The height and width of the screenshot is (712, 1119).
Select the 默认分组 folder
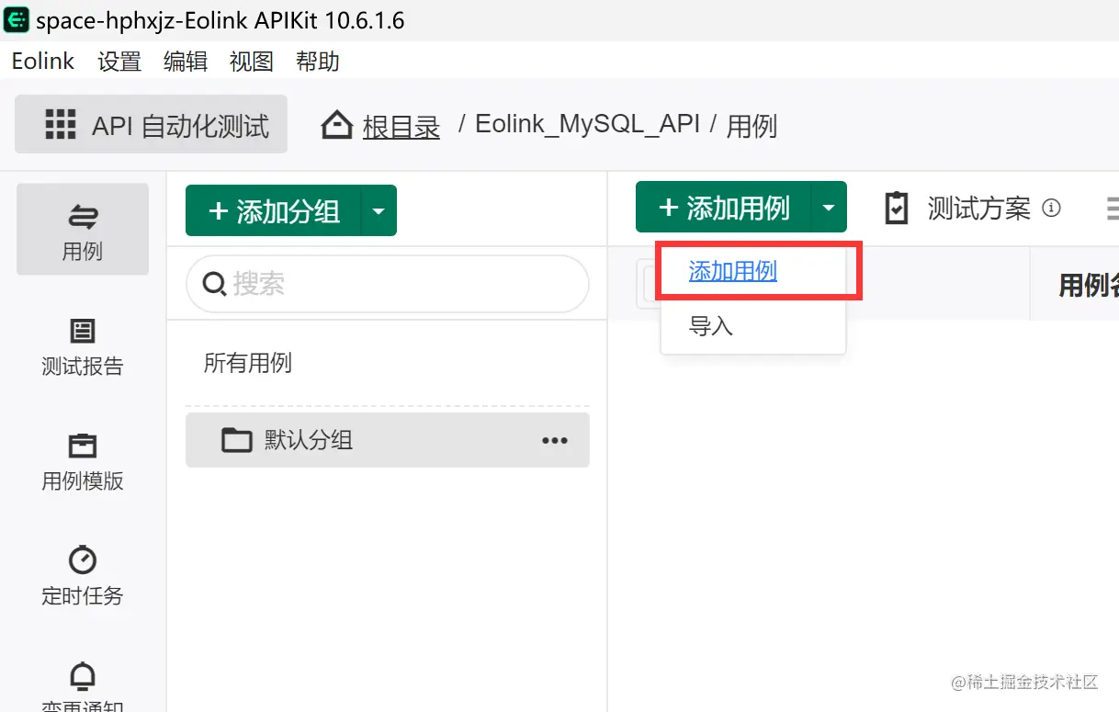coord(387,440)
